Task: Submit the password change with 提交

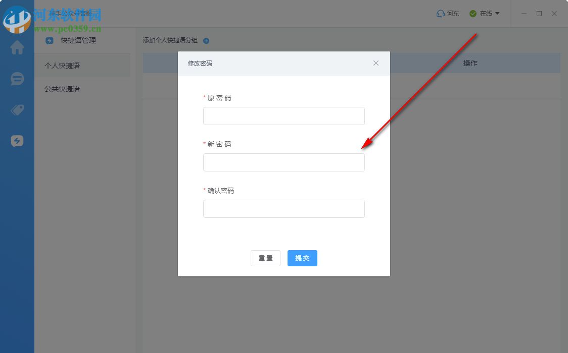Action: click(302, 258)
